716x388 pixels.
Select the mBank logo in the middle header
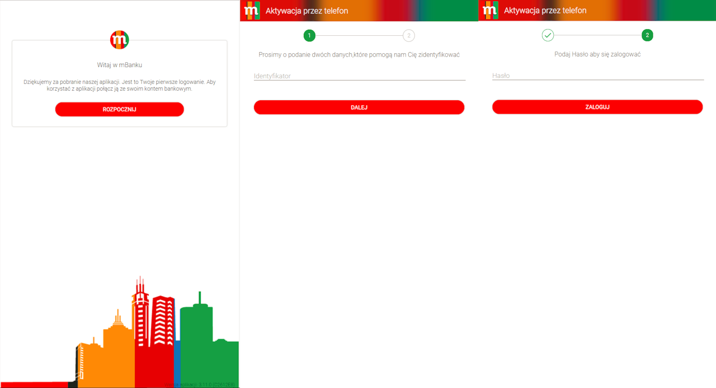pos(251,10)
